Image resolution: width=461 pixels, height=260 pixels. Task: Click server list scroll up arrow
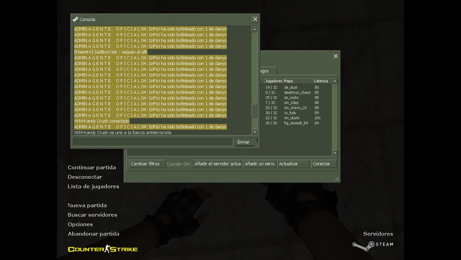(x=335, y=81)
